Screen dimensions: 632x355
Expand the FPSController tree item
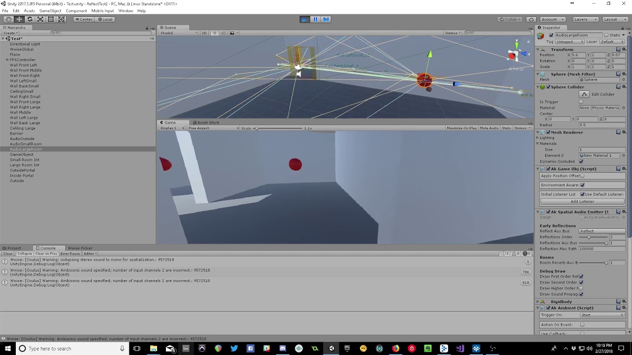(7, 60)
